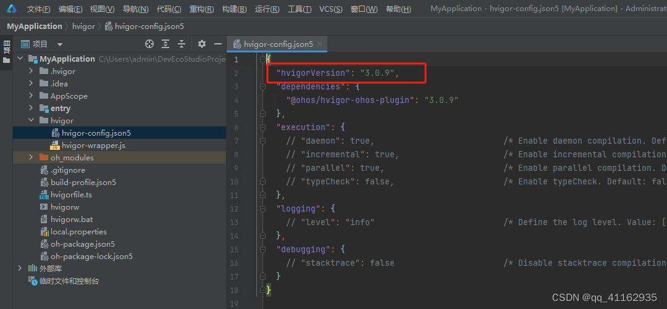Select 临时文件和控制台 node
The height and width of the screenshot is (309, 667).
pos(69,281)
